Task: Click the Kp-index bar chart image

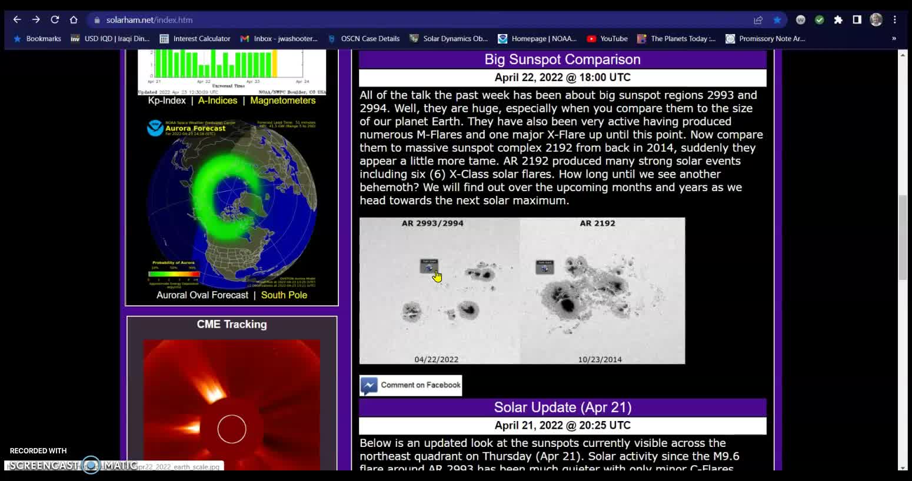Action: click(232, 72)
